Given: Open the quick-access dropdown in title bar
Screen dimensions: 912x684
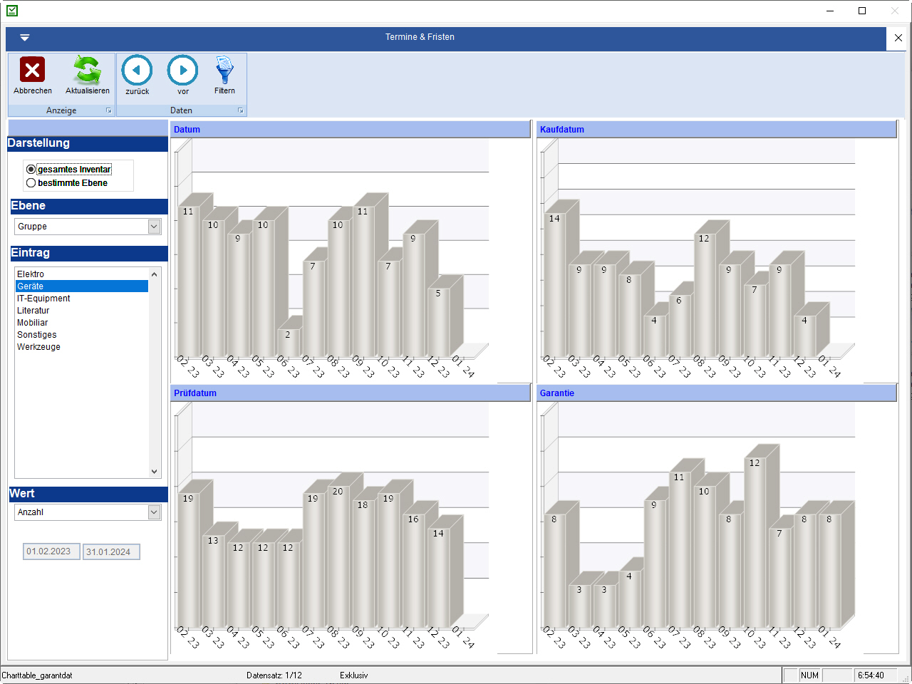Looking at the screenshot, I should [x=25, y=37].
